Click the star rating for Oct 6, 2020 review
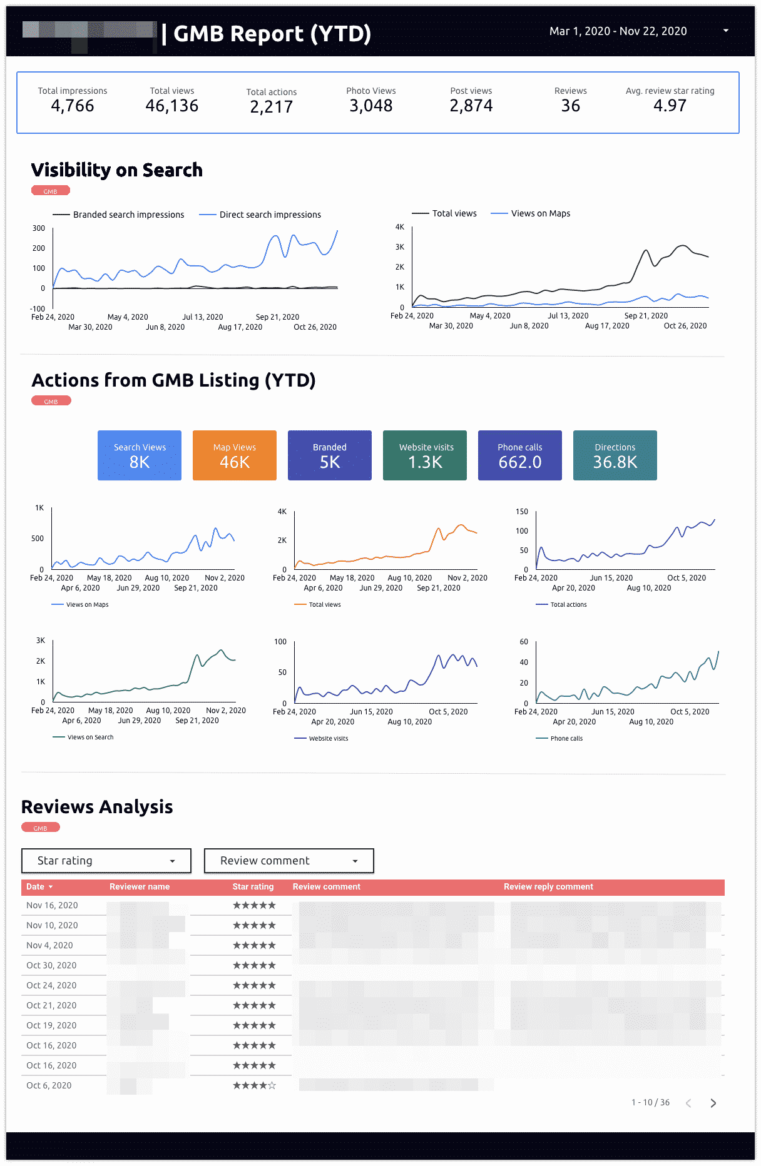 click(x=254, y=1085)
